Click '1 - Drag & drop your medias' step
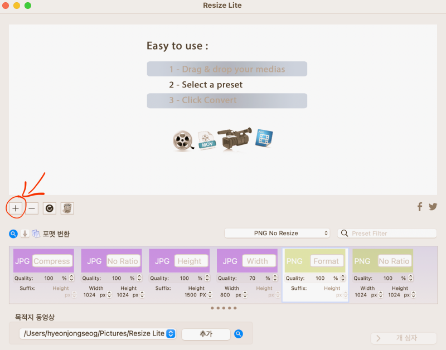The width and height of the screenshot is (446, 350). point(227,69)
